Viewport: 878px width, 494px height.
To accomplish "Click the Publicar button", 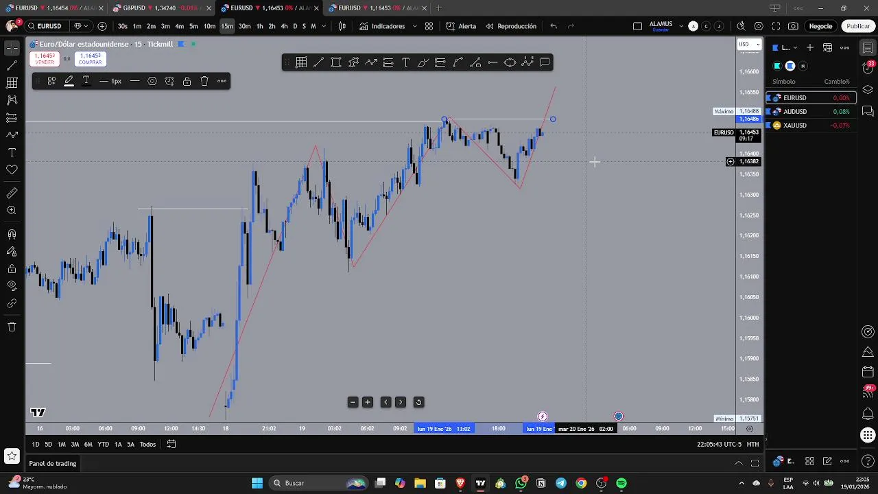I will coord(858,26).
